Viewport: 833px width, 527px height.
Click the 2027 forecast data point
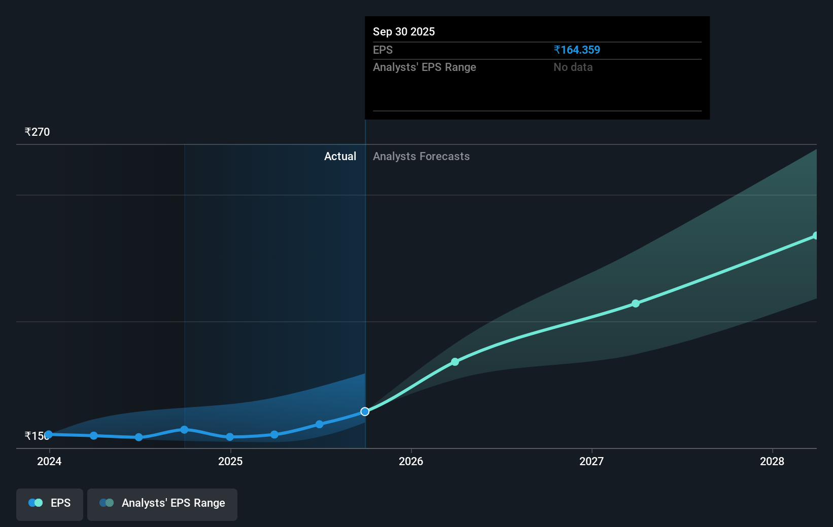coord(636,304)
